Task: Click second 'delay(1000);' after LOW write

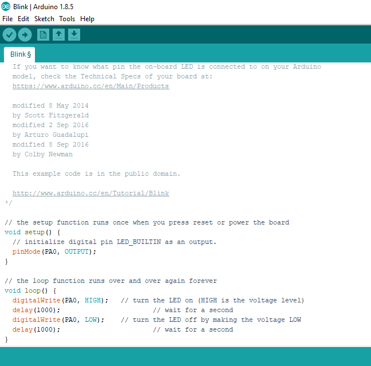Action: pyautogui.click(x=36, y=329)
